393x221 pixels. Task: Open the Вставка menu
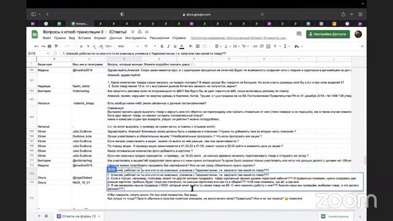coord(85,38)
